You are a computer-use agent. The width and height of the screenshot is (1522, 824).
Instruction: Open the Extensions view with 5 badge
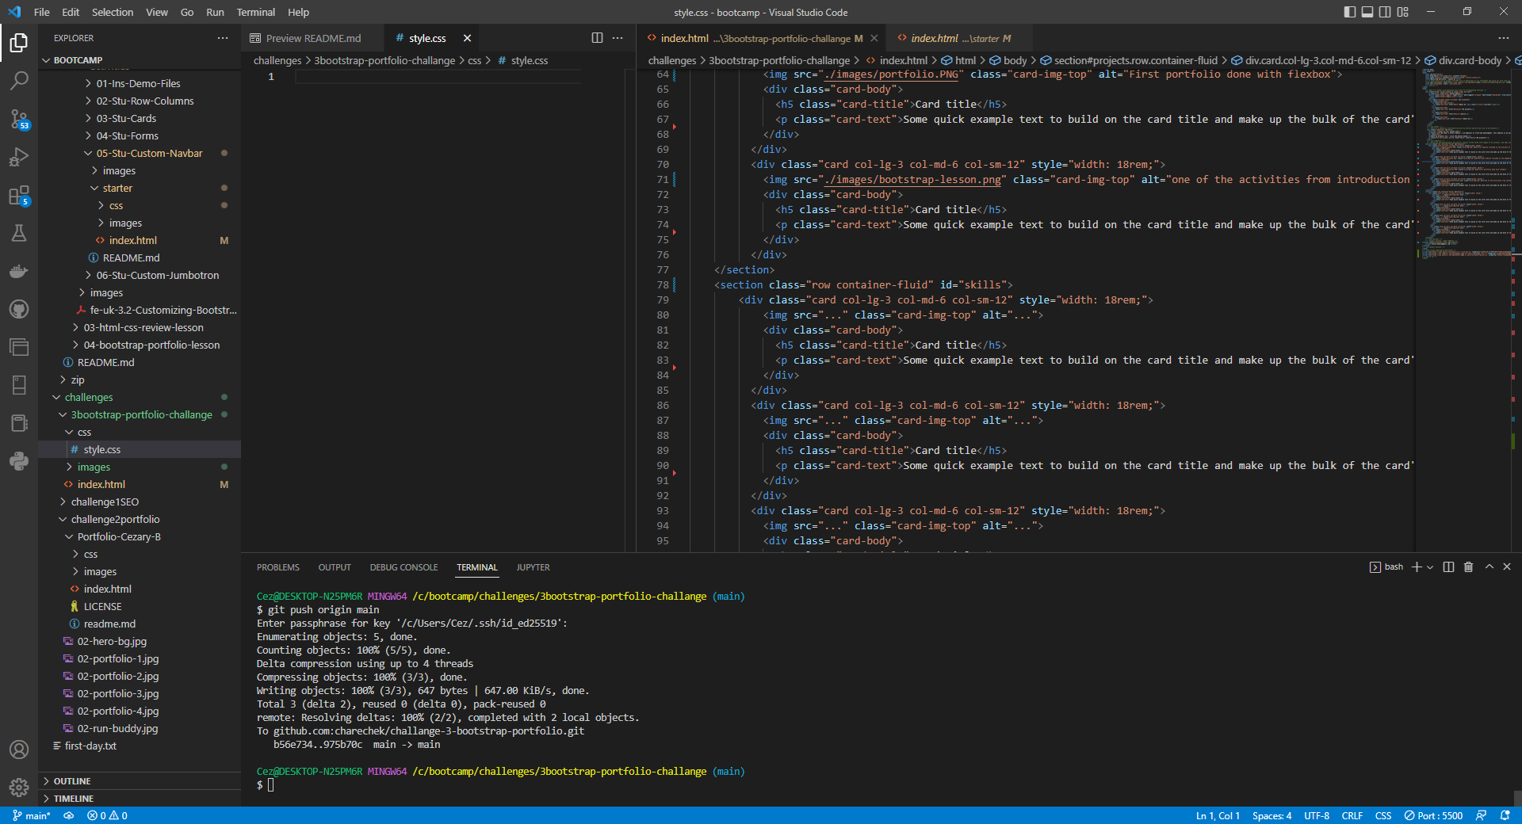19,195
